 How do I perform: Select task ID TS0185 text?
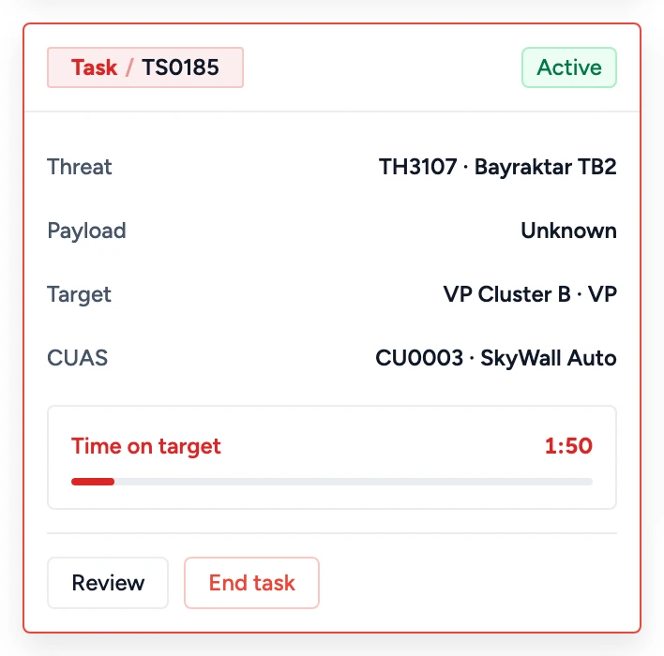coord(181,67)
